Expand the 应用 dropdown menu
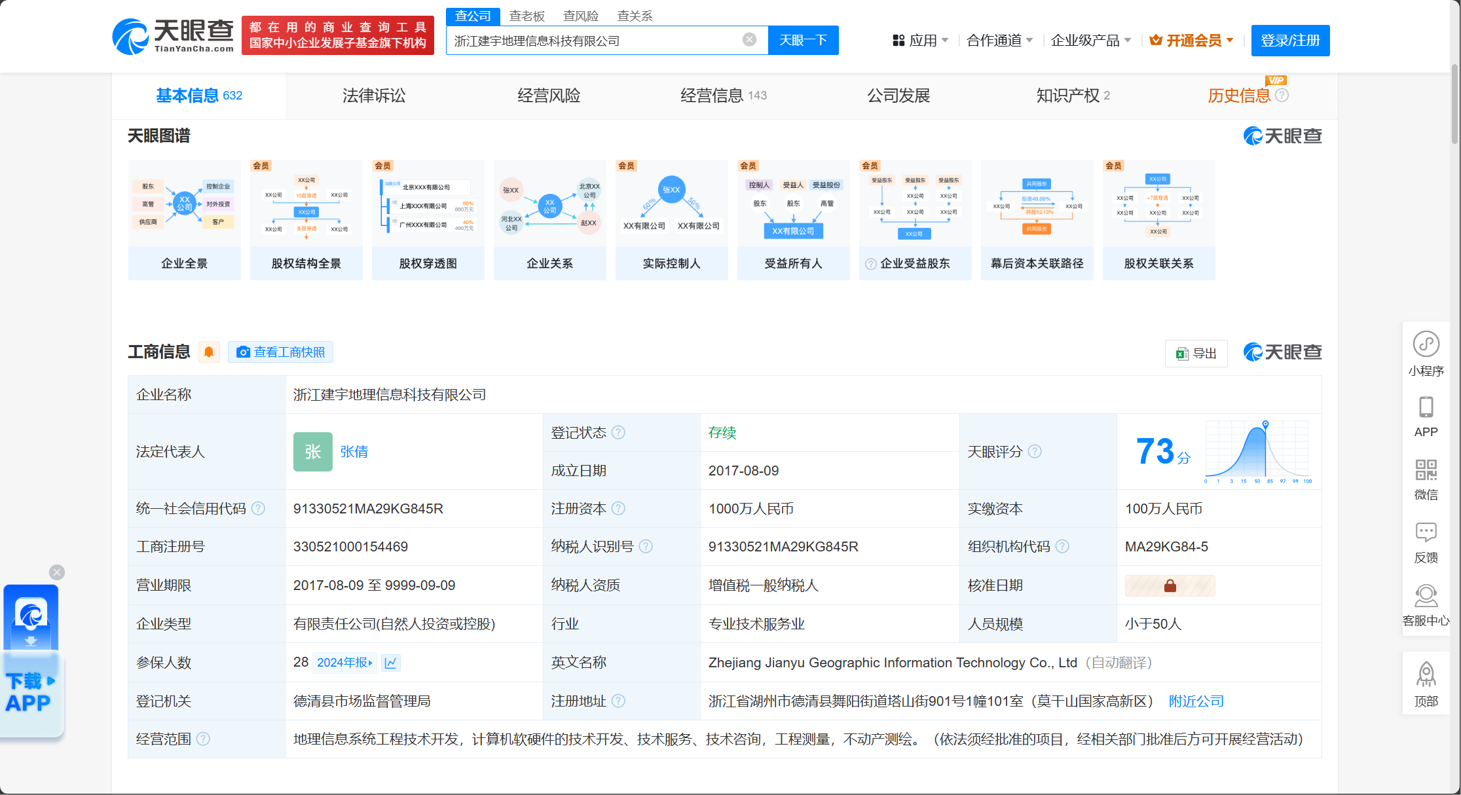 click(920, 41)
